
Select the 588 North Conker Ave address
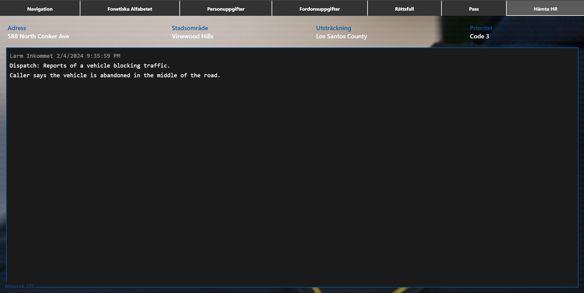pyautogui.click(x=38, y=36)
